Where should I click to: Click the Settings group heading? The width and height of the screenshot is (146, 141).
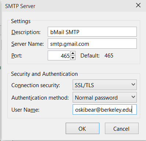(x=21, y=21)
